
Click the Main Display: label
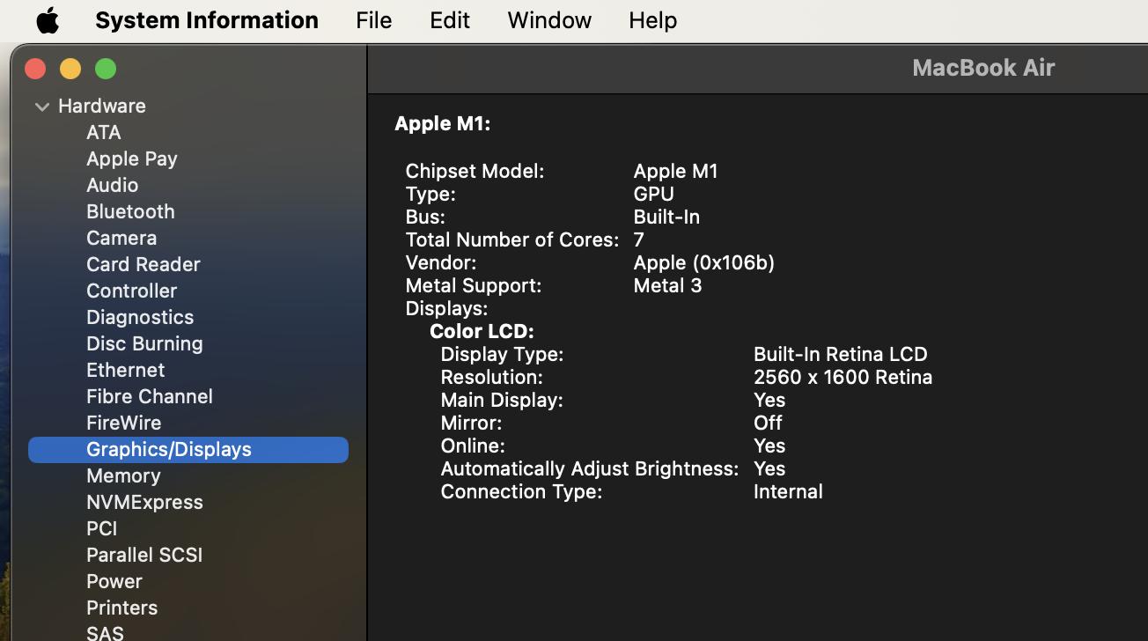pos(502,400)
